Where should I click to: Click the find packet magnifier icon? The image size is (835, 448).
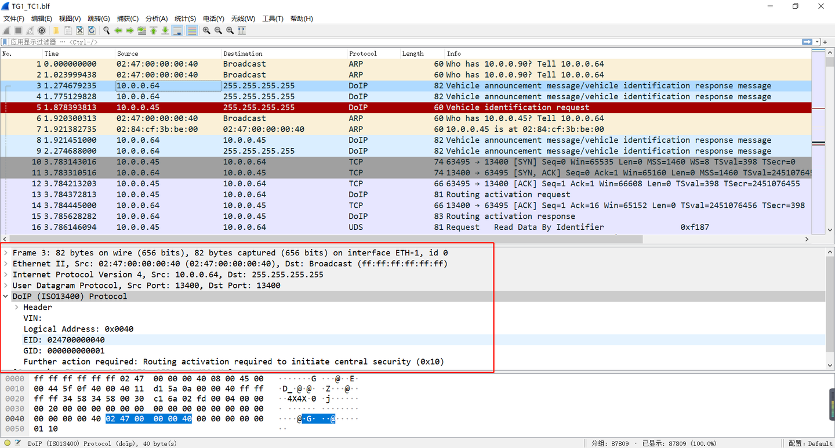(106, 30)
